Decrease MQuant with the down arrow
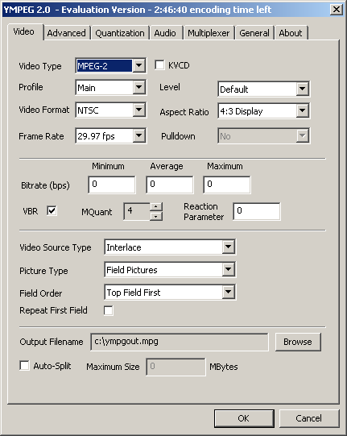347x436 pixels. pyautogui.click(x=156, y=216)
